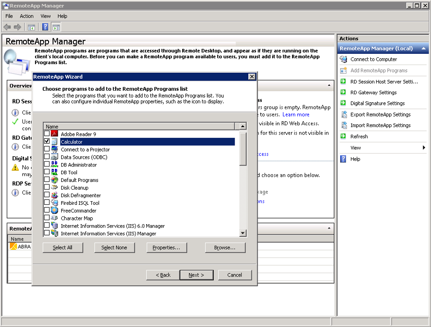Click the FreeCommander program icon
This screenshot has height=327, width=431.
tap(55, 211)
